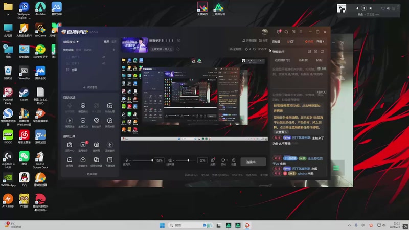The width and height of the screenshot is (409, 230).
Task: Click the 去查看 link in chat
Action: [x=281, y=132]
